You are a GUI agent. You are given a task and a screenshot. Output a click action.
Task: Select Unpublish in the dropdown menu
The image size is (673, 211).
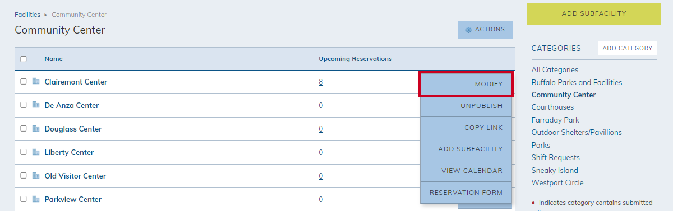point(466,106)
